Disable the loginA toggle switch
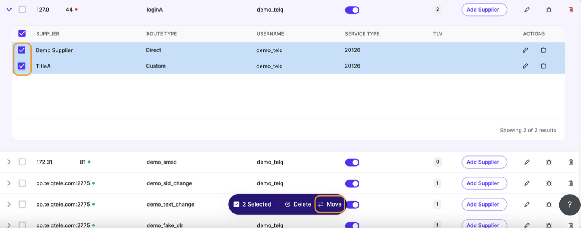 click(352, 10)
